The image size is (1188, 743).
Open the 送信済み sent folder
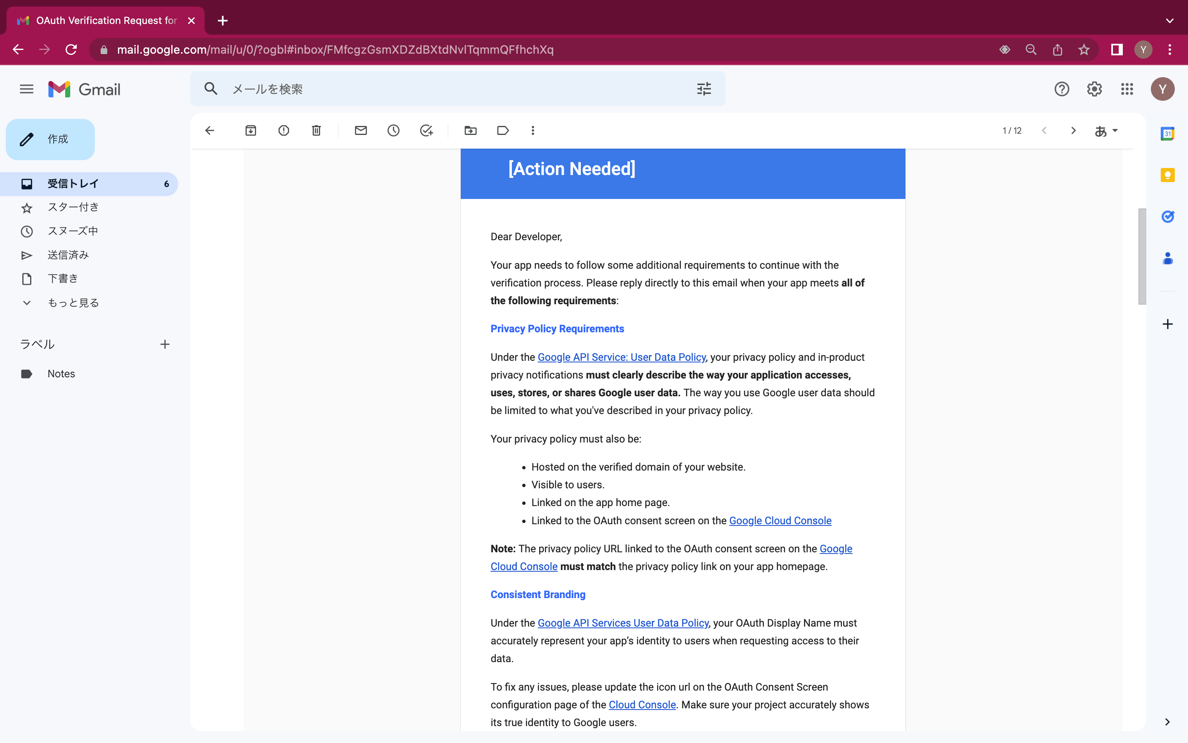click(x=89, y=255)
